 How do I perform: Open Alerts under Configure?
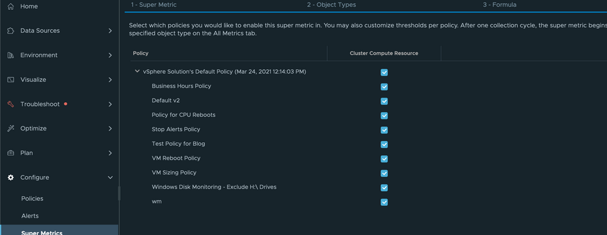(30, 216)
